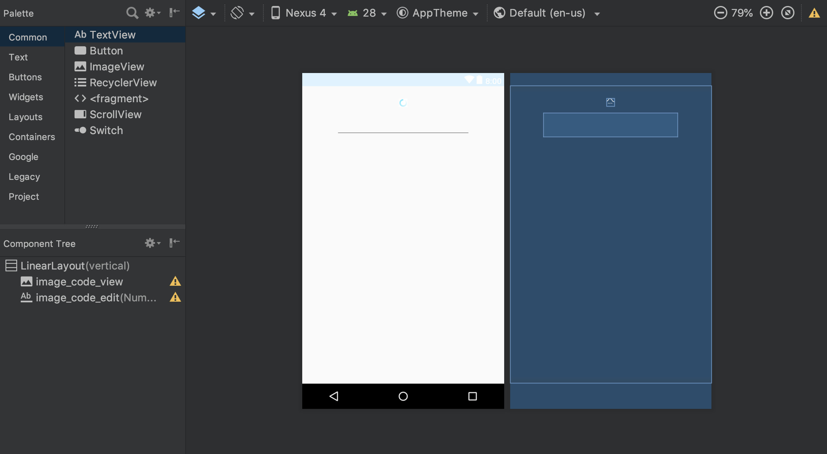827x454 pixels.
Task: Click the preview Recents navigation button
Action: pos(472,396)
